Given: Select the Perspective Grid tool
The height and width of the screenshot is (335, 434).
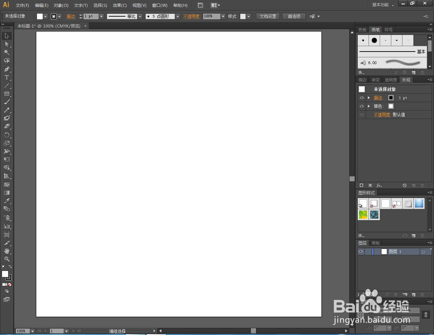Looking at the screenshot, I should (x=7, y=176).
